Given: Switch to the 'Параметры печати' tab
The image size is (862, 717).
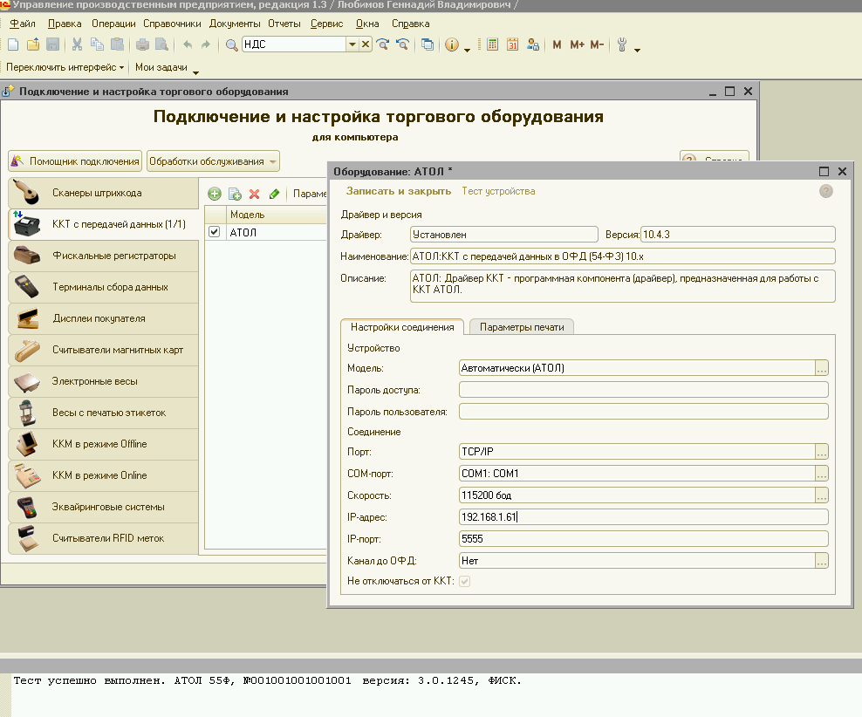Looking at the screenshot, I should tap(522, 327).
